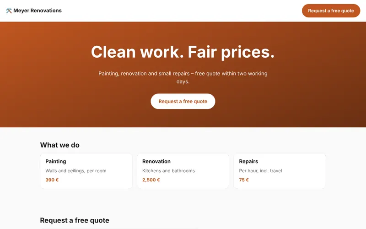Open the Renovation service card title

coord(156,162)
